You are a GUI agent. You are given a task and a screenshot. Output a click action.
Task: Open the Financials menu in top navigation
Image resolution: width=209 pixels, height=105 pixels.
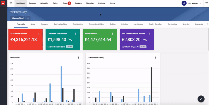(x=90, y=3)
